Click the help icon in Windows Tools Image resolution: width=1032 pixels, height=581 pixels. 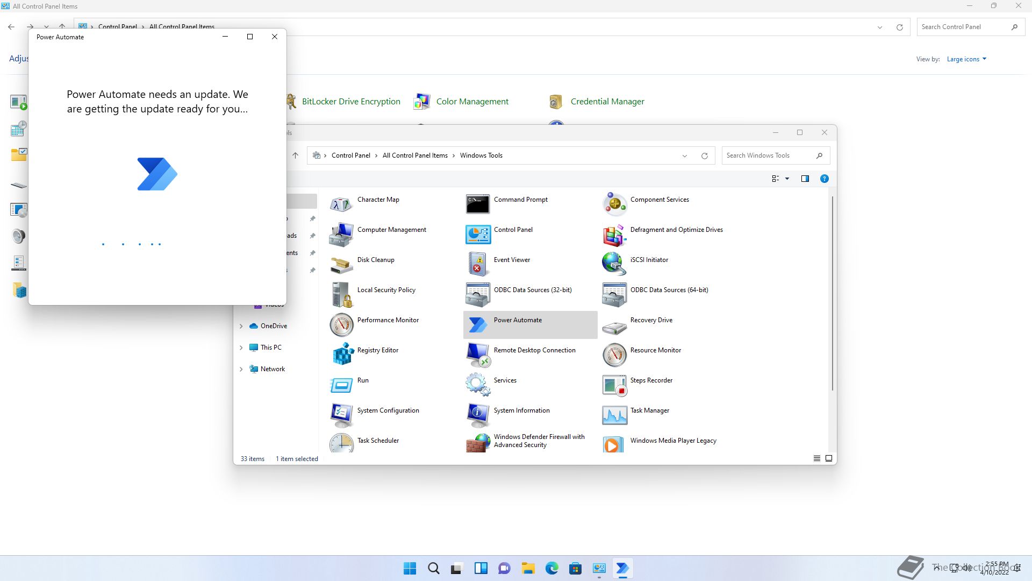(824, 179)
